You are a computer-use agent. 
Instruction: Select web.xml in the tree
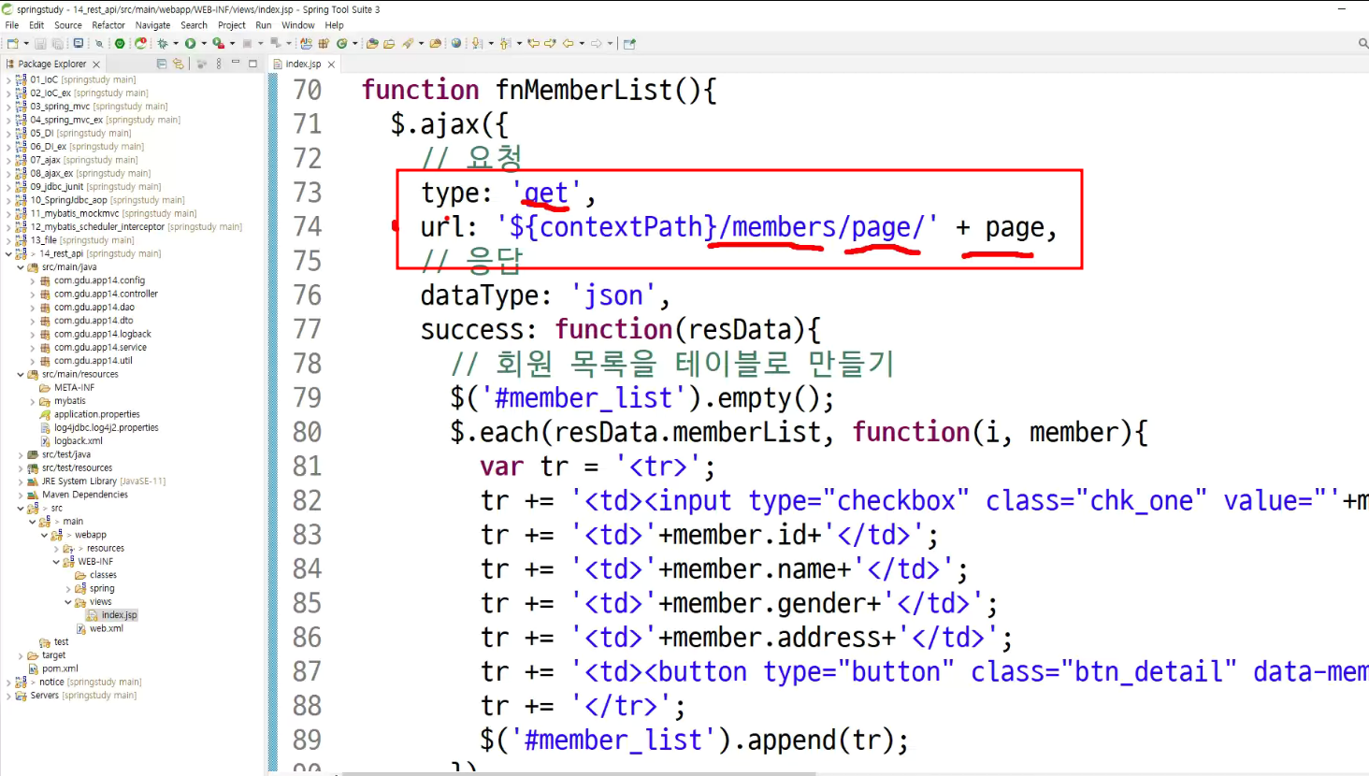[106, 628]
